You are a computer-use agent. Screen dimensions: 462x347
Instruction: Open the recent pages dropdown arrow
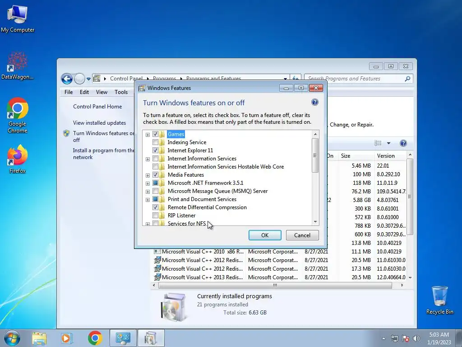coord(88,79)
